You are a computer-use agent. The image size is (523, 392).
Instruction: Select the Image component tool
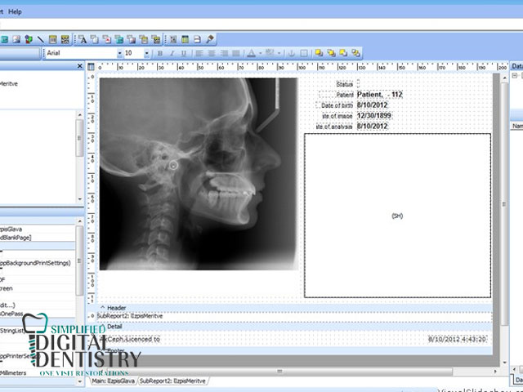pyautogui.click(x=16, y=40)
